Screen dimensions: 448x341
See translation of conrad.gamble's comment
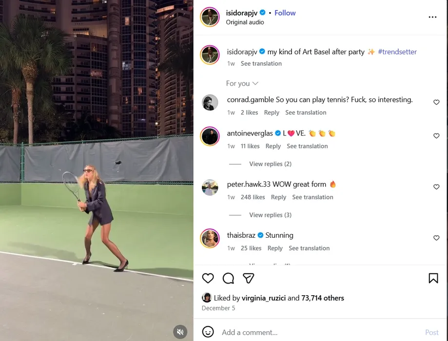point(306,113)
